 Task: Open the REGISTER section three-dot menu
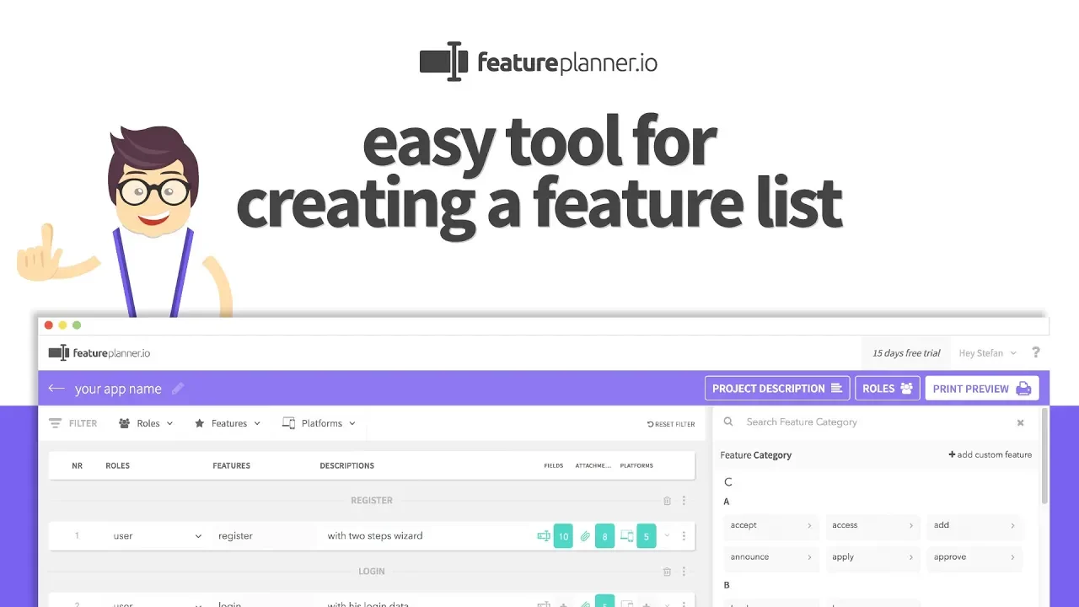pos(684,501)
